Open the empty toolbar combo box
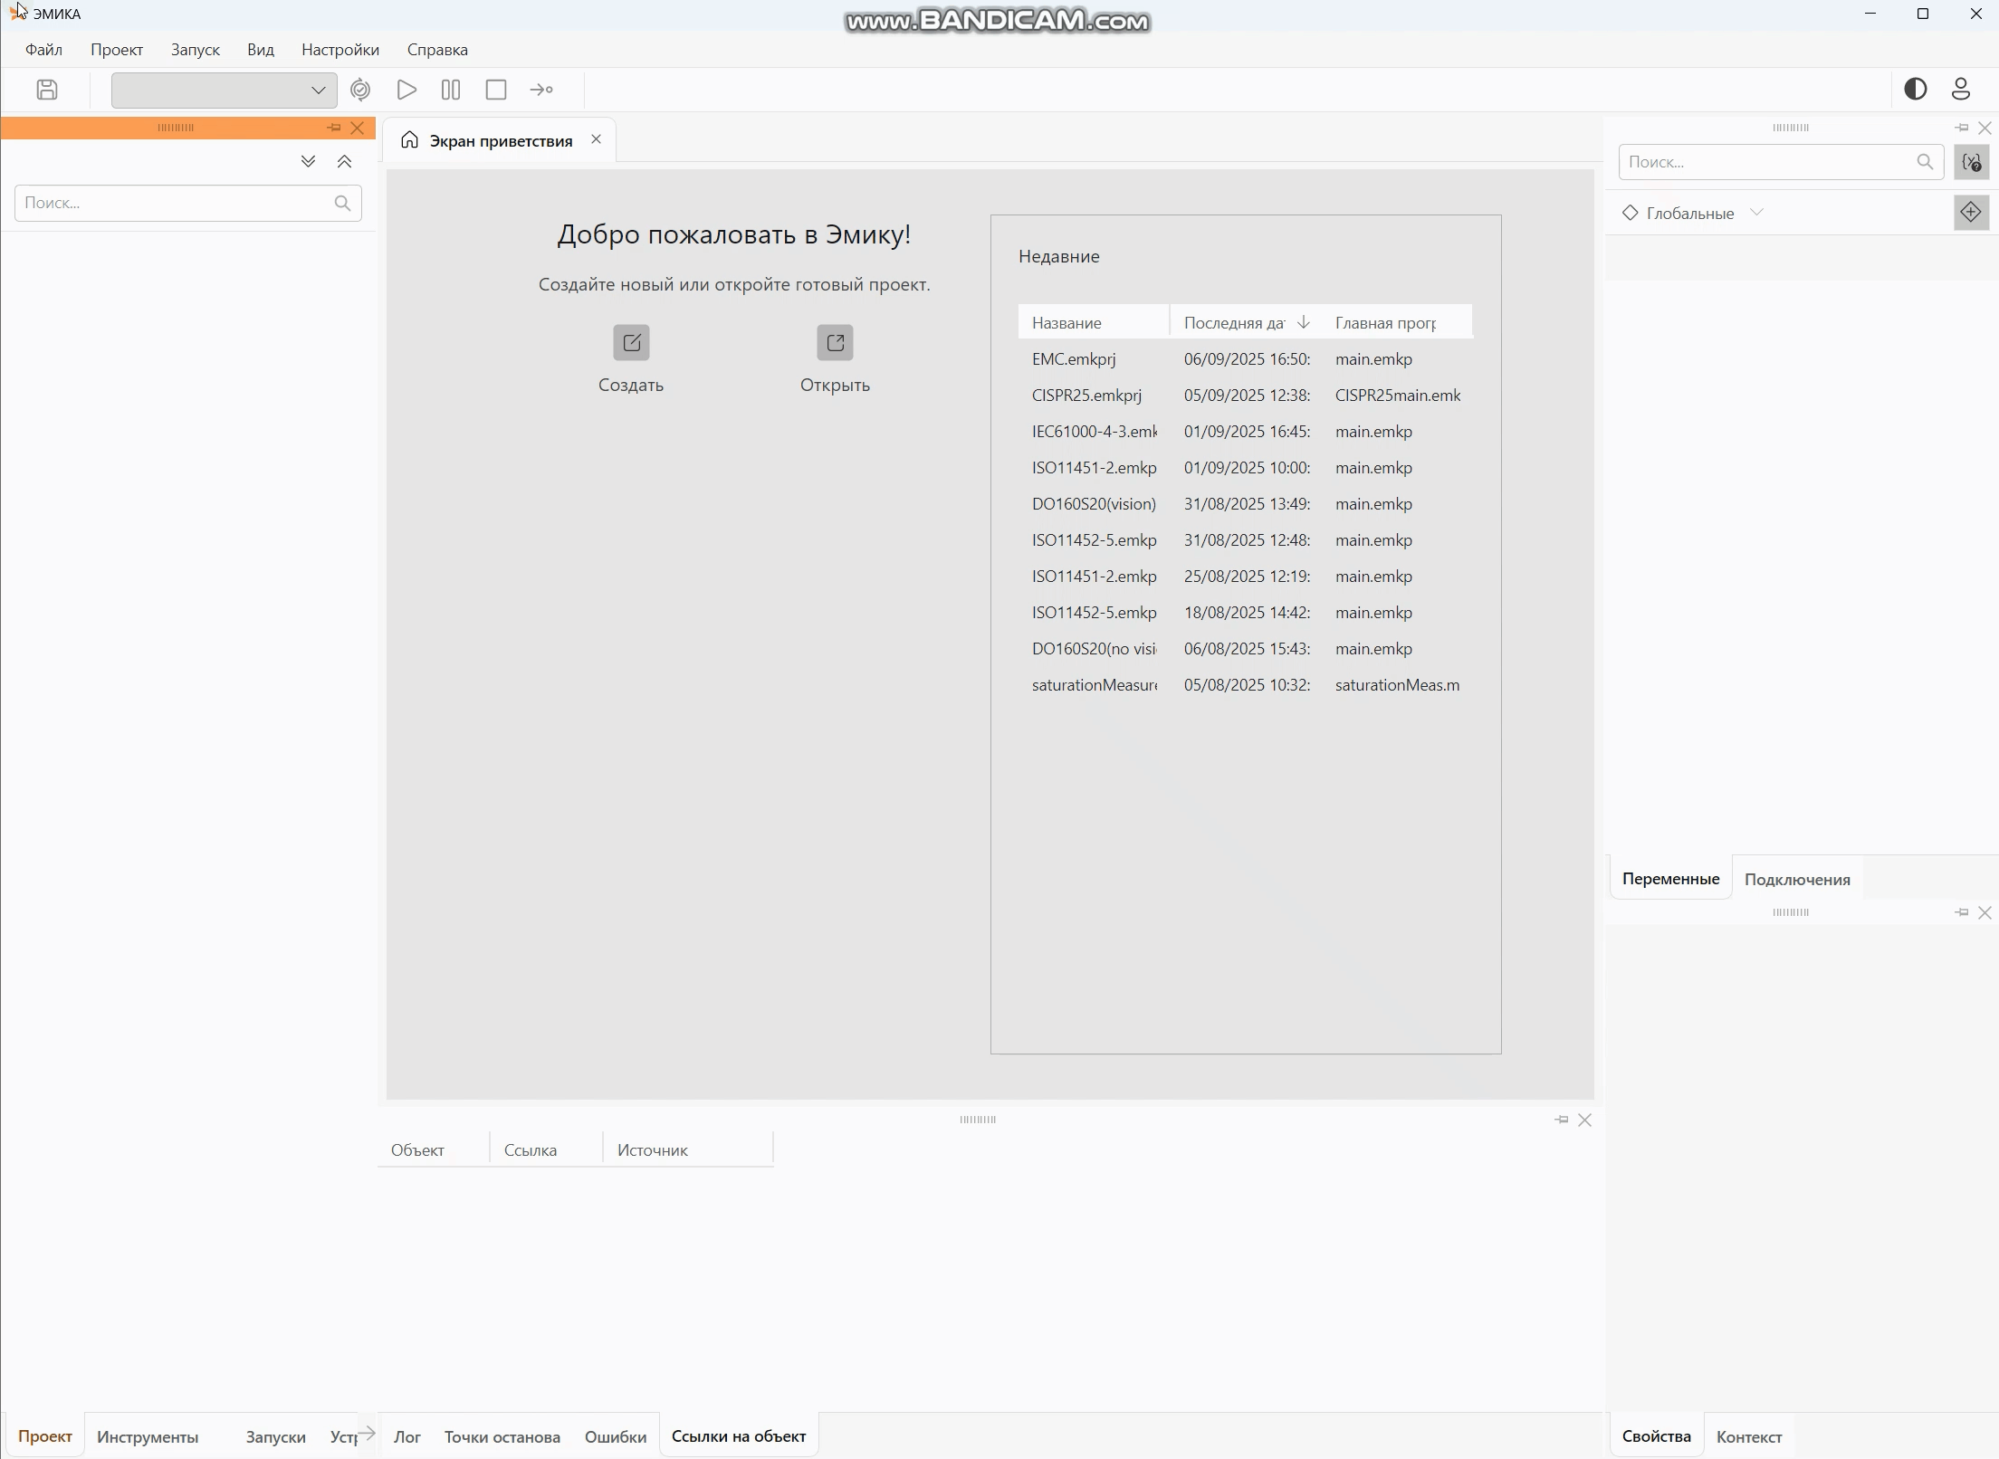 (224, 90)
